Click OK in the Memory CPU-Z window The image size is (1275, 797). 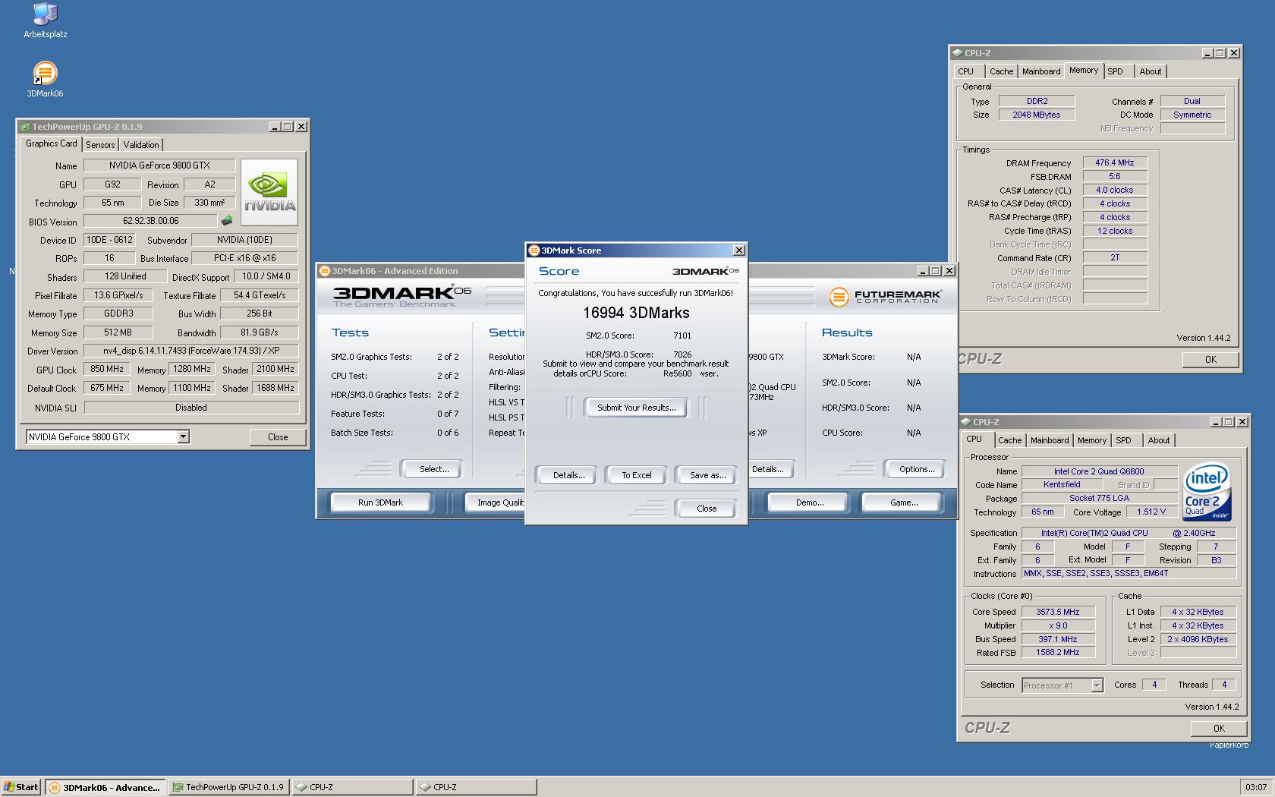click(1210, 360)
